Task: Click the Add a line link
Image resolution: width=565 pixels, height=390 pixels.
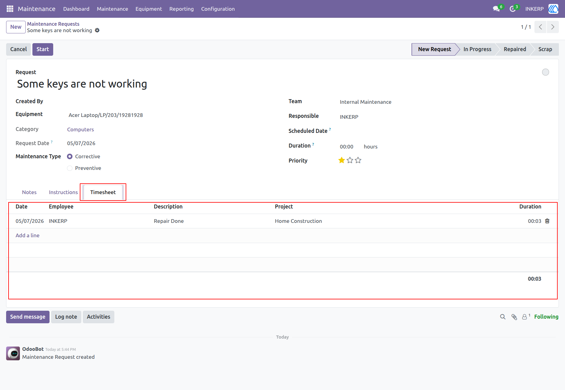Action: click(28, 235)
